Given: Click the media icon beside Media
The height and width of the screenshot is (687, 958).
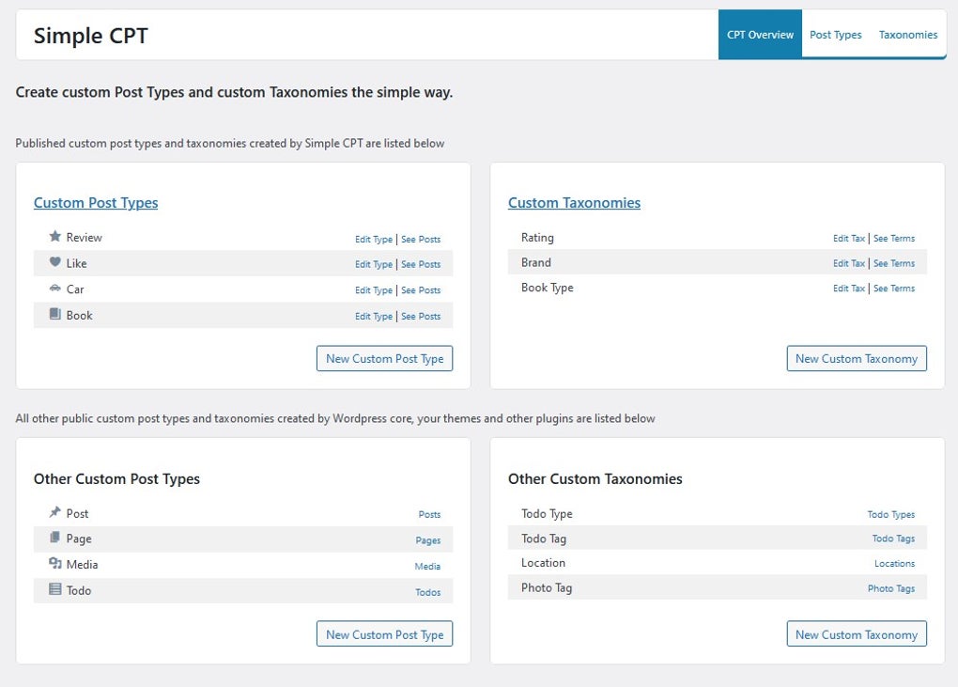Looking at the screenshot, I should click(x=54, y=564).
